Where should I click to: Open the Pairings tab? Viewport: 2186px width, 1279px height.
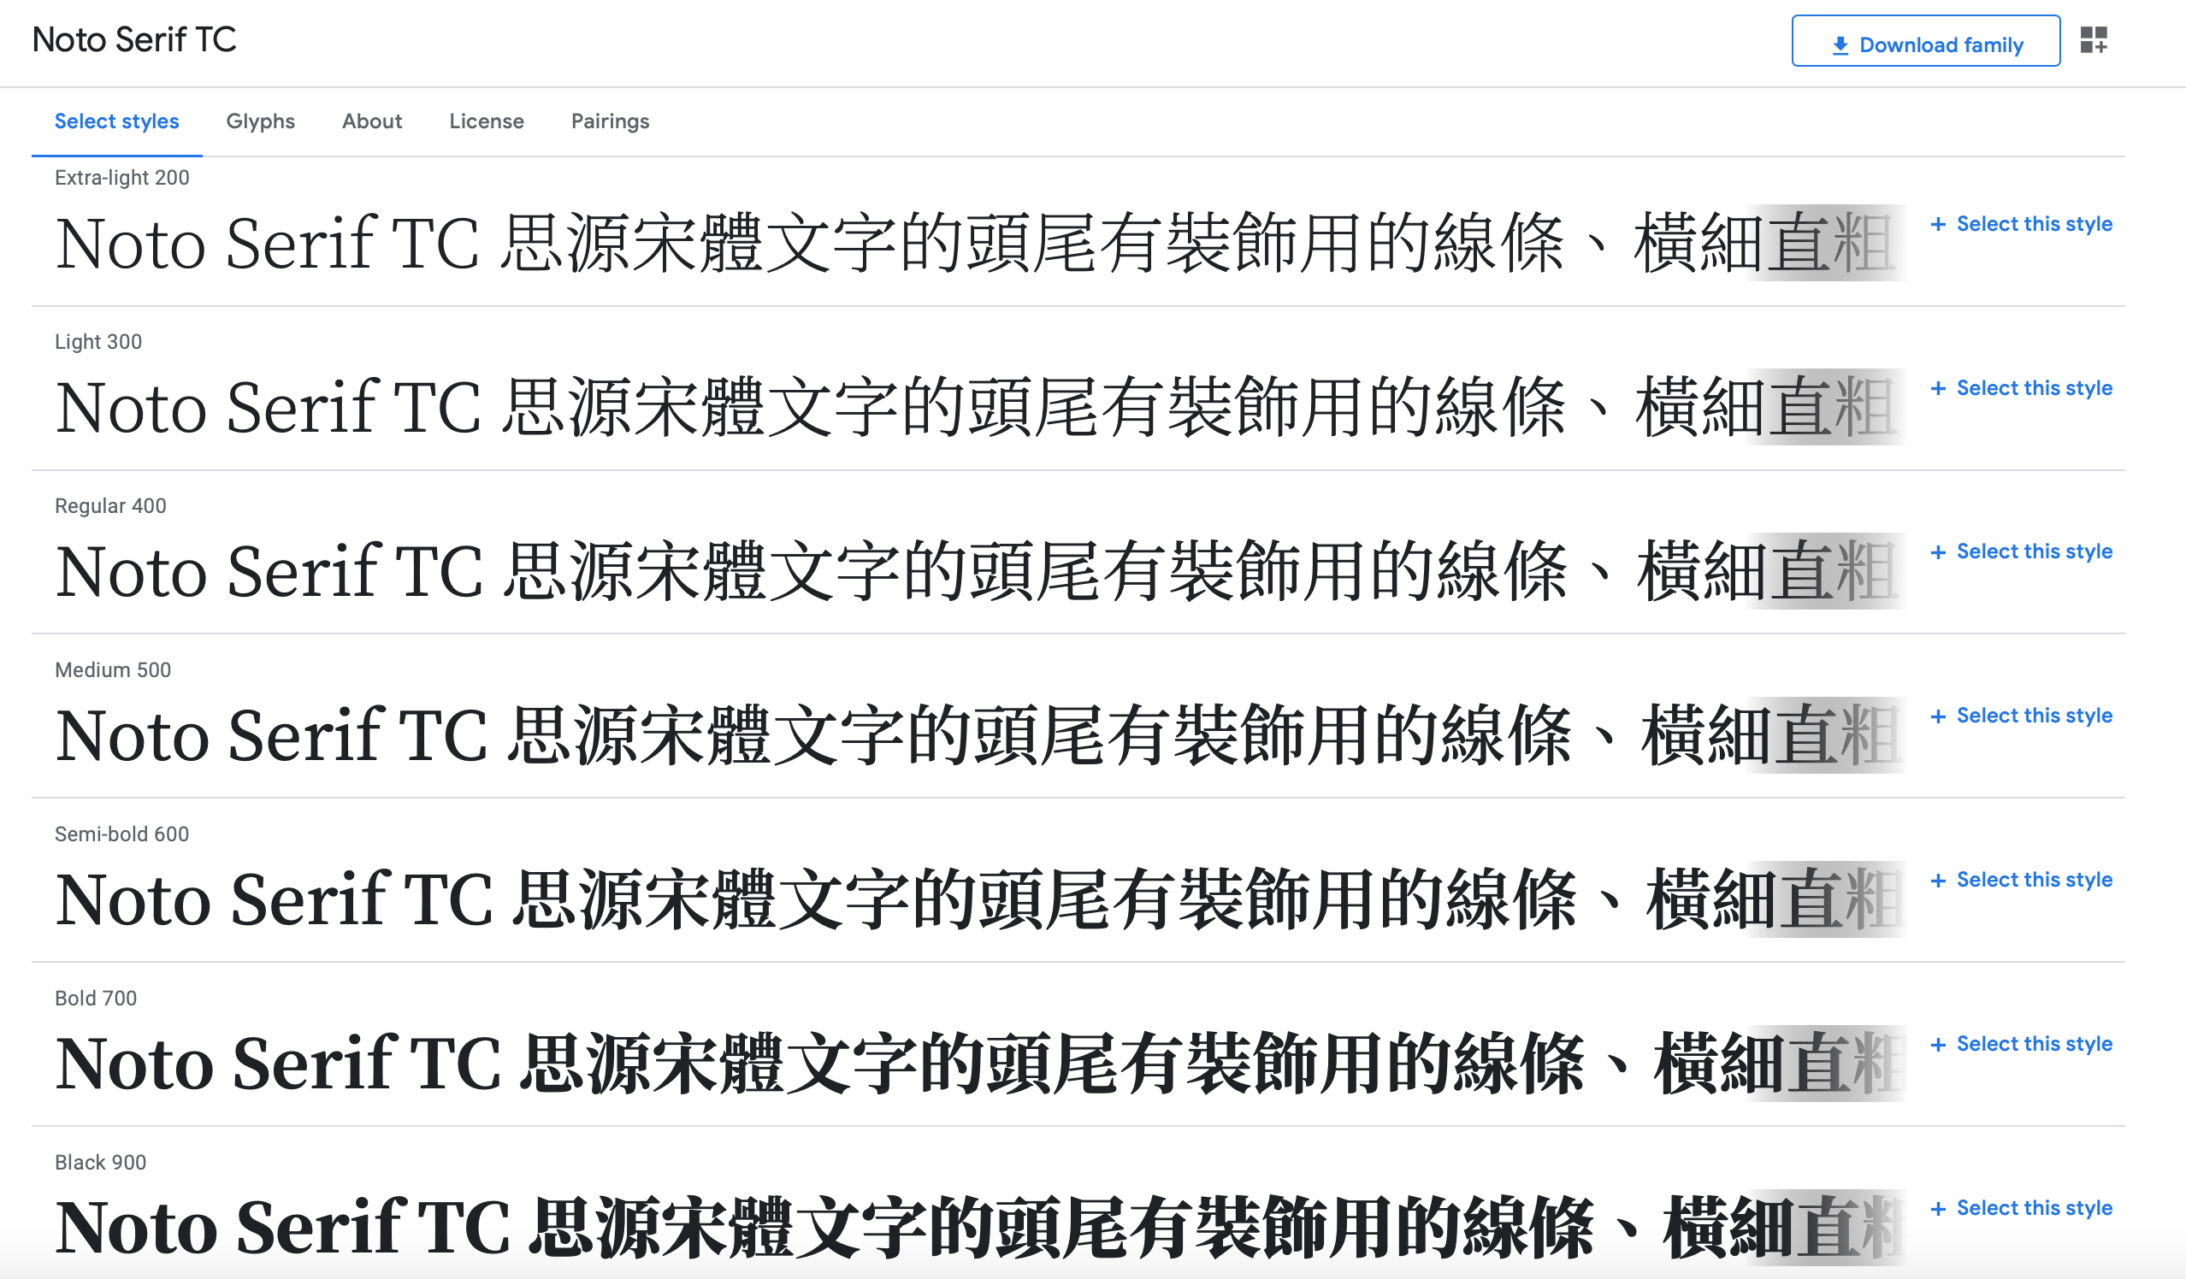point(609,121)
